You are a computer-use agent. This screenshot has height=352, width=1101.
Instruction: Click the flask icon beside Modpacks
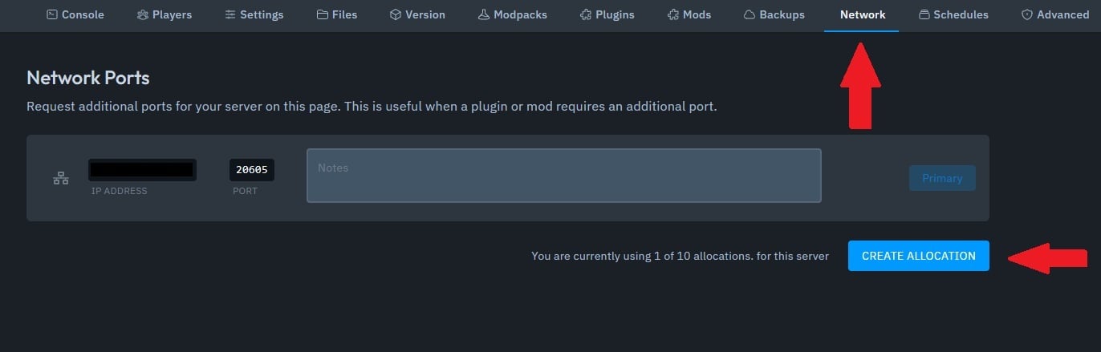click(483, 14)
